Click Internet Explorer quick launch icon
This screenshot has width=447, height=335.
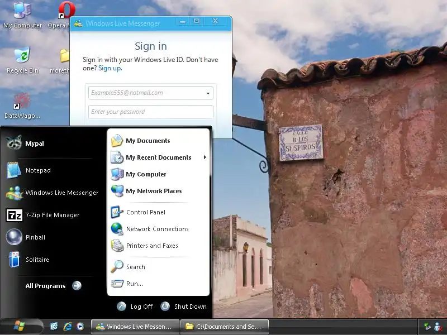68,327
